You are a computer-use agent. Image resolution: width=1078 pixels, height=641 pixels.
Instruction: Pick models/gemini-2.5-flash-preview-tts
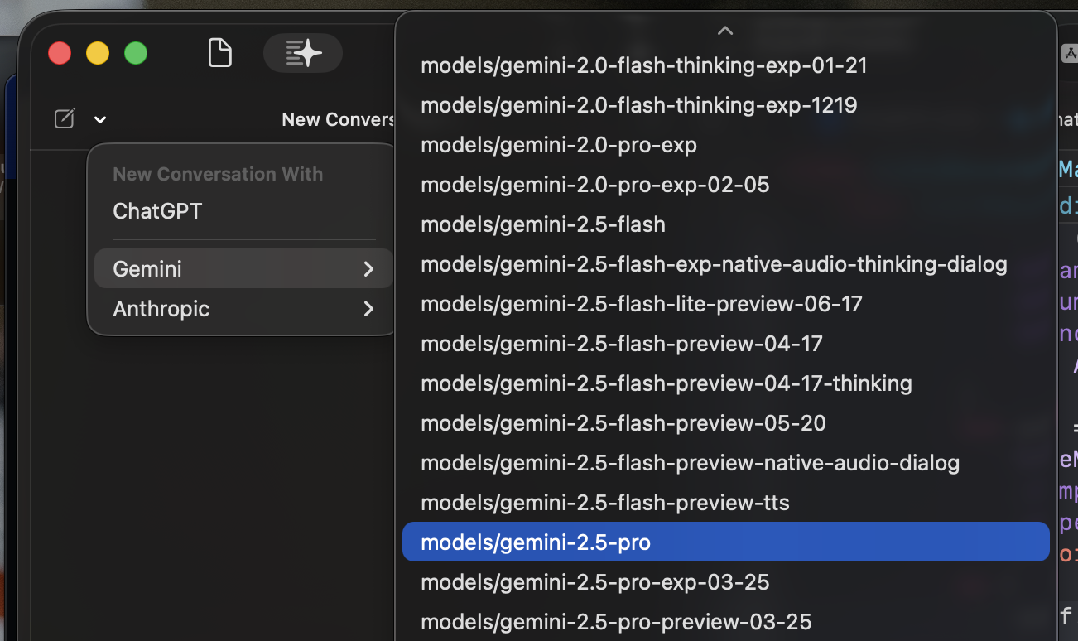point(605,502)
